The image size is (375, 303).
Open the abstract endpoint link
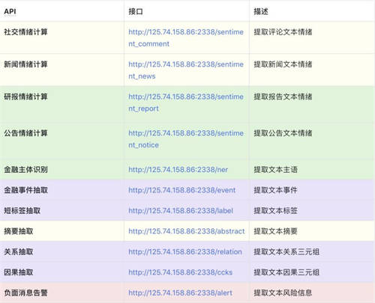[x=187, y=231]
